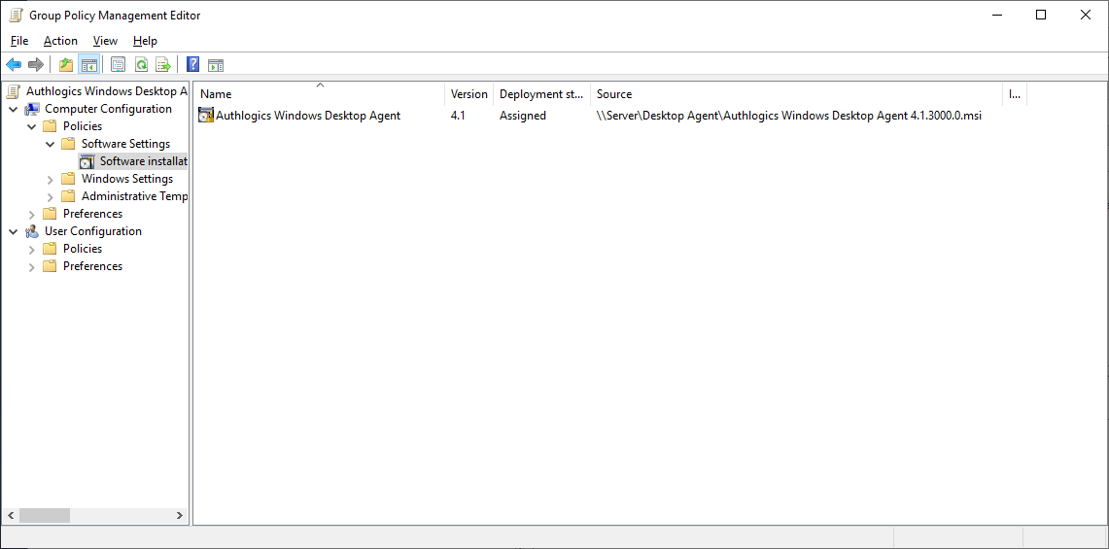Click the Software installation node icon
This screenshot has height=549, width=1109.
87,161
